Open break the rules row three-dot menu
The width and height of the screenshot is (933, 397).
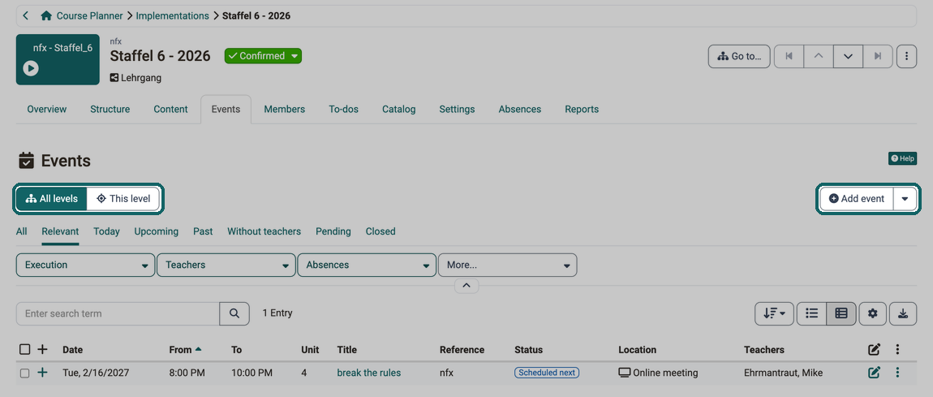898,373
